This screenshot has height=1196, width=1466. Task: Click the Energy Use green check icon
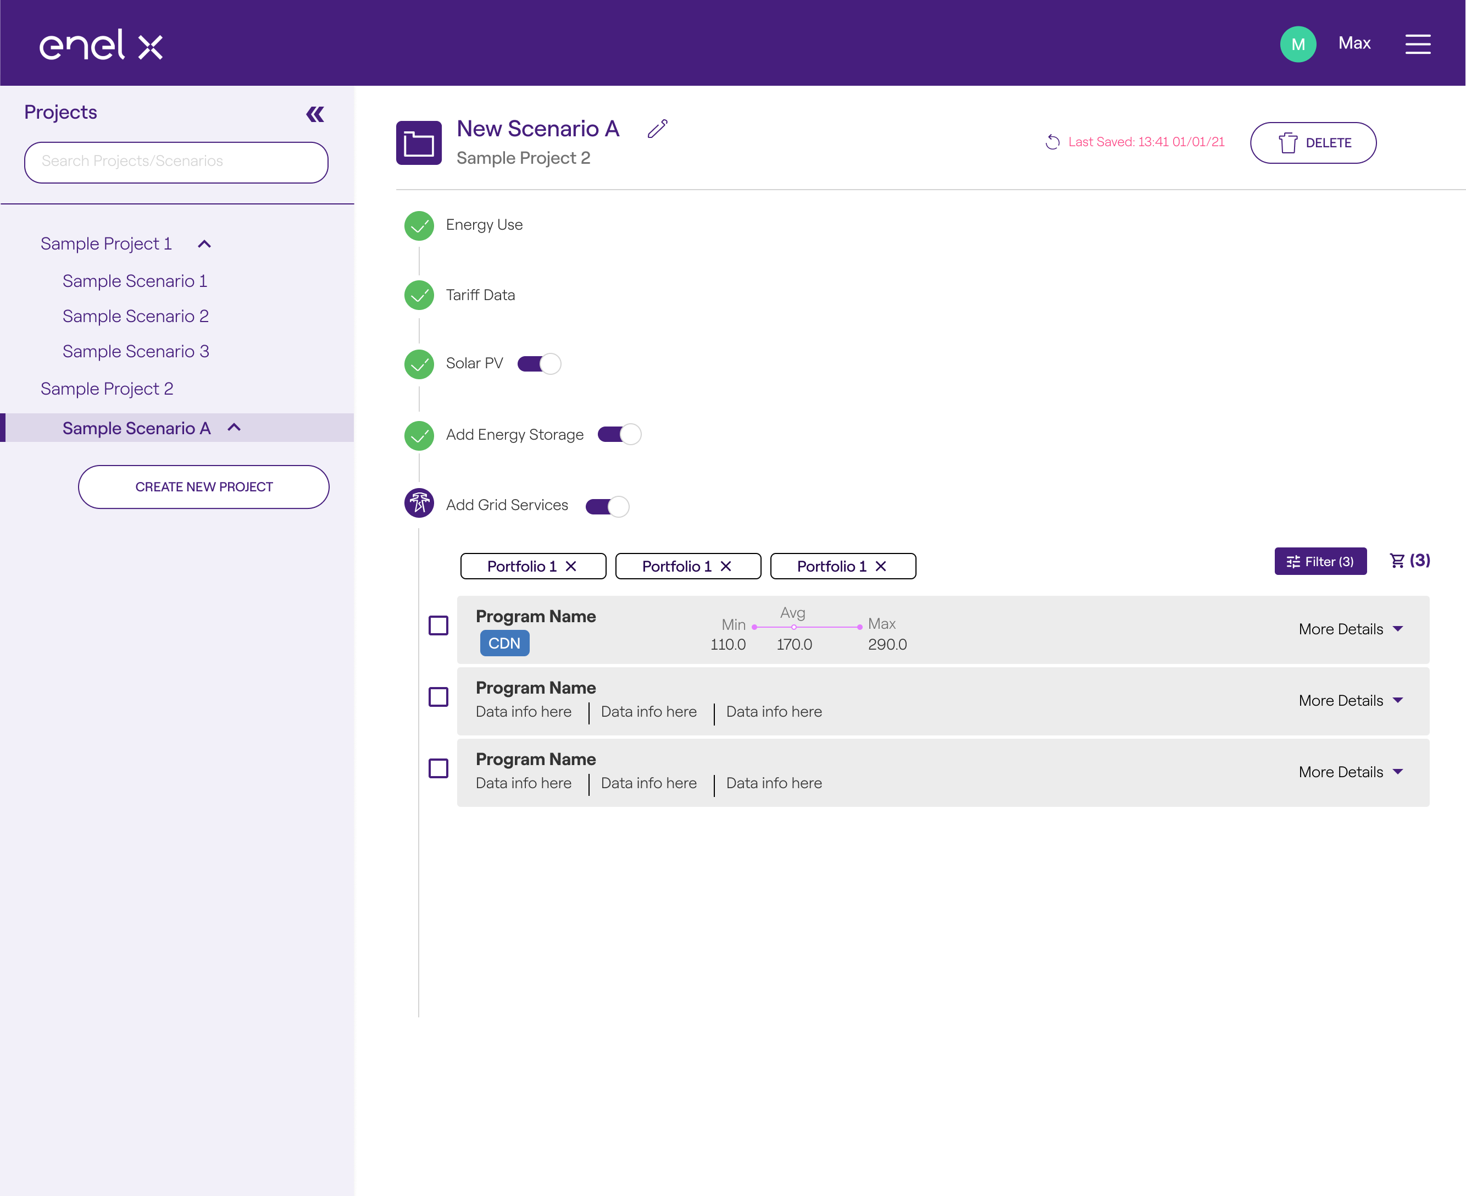pyautogui.click(x=419, y=225)
